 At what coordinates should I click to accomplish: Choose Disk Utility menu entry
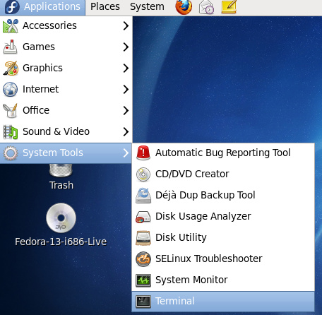pos(223,238)
